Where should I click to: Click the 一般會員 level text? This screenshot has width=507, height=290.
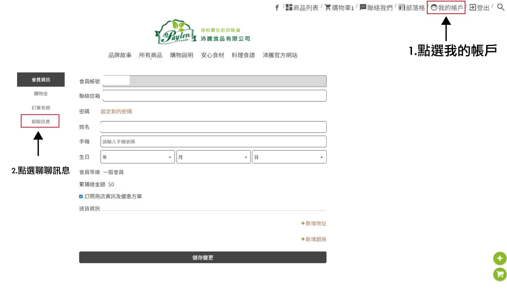[x=113, y=172]
